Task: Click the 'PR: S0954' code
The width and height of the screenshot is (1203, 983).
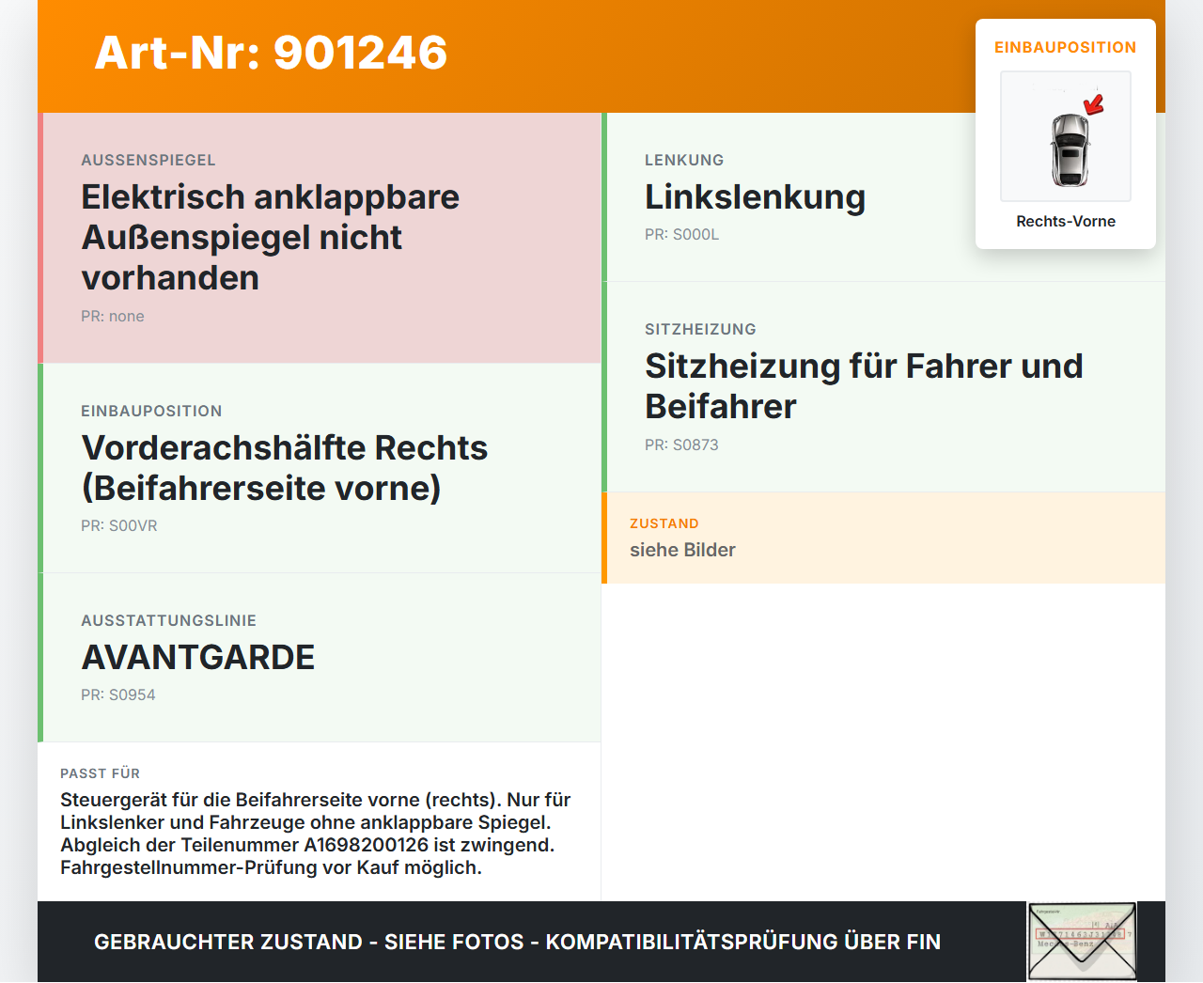Action: [x=118, y=695]
